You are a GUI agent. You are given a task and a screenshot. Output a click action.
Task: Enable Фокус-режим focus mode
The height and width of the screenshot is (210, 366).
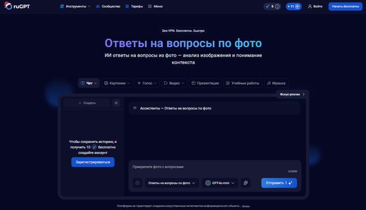[x=292, y=94]
